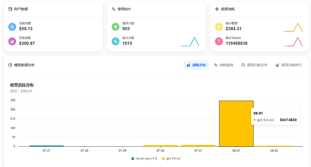The height and width of the screenshot is (167, 311).
Task: Toggle claude-opus-4-8 legend series
Action: 144,158
